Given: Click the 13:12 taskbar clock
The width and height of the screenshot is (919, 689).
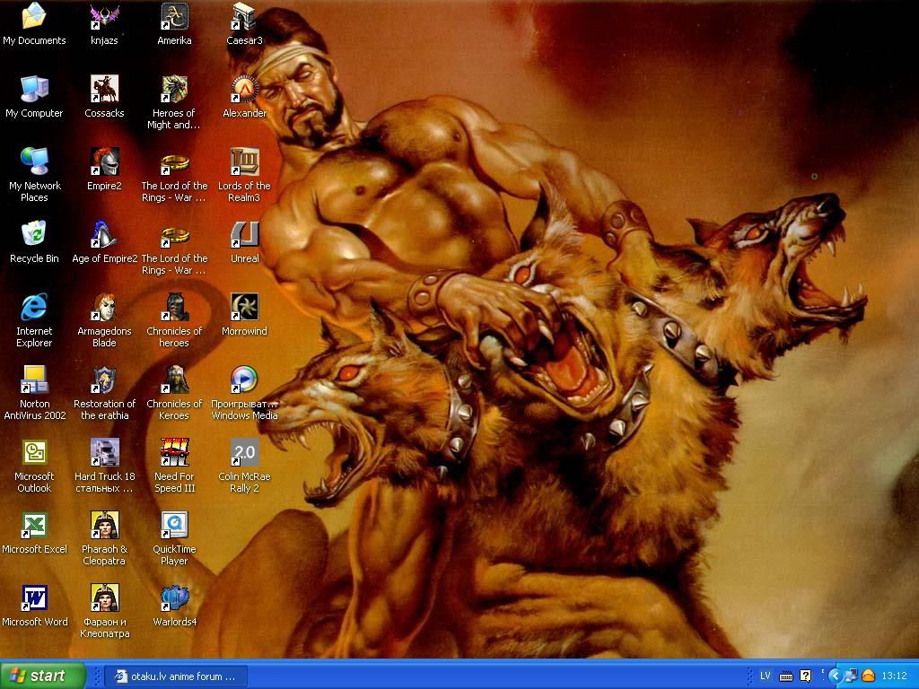Looking at the screenshot, I should click(895, 676).
